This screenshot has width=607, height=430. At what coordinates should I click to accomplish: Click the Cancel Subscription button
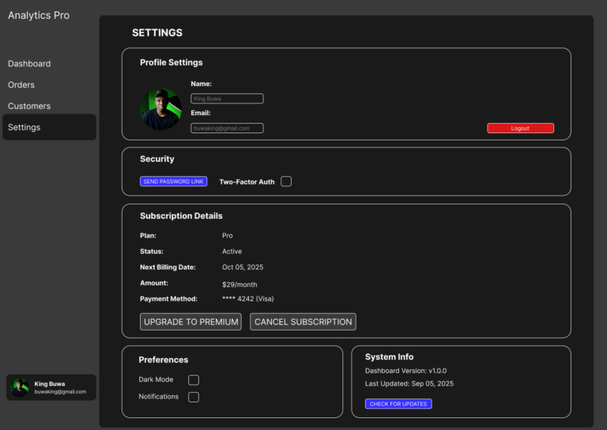pos(303,322)
